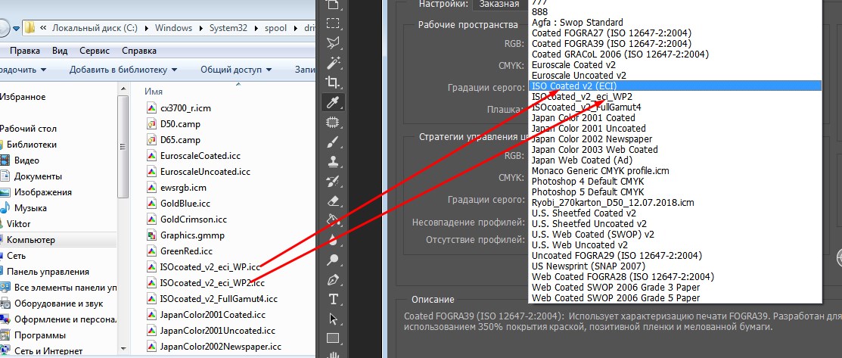Select the Path Selection tool
This screenshot has height=358, width=842.
coord(333,319)
